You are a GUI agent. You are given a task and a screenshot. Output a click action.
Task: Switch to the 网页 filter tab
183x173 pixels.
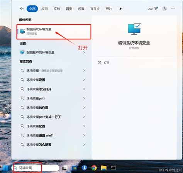69,9
